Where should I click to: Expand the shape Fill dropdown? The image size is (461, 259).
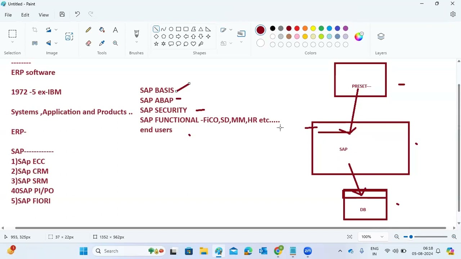coord(230,43)
